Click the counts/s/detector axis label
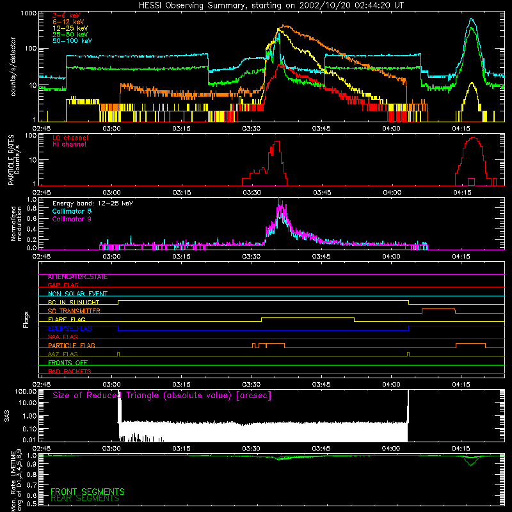This screenshot has height=512, width=512. (x=13, y=67)
